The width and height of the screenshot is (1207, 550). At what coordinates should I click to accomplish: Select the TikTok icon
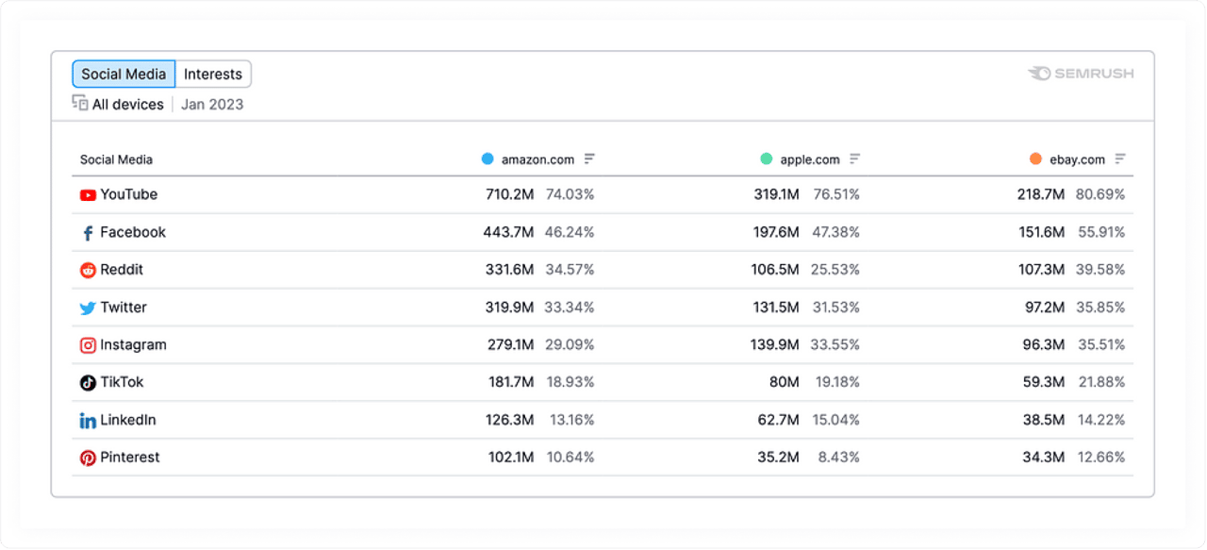87,382
